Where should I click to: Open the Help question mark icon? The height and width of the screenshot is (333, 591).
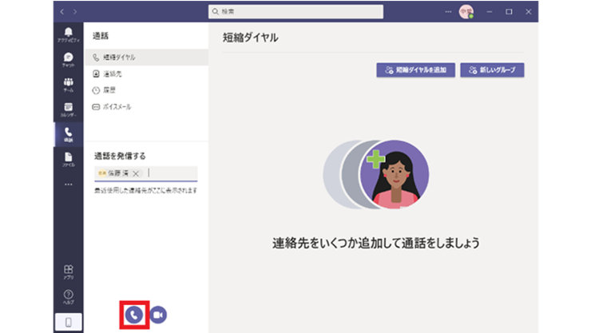tap(68, 296)
